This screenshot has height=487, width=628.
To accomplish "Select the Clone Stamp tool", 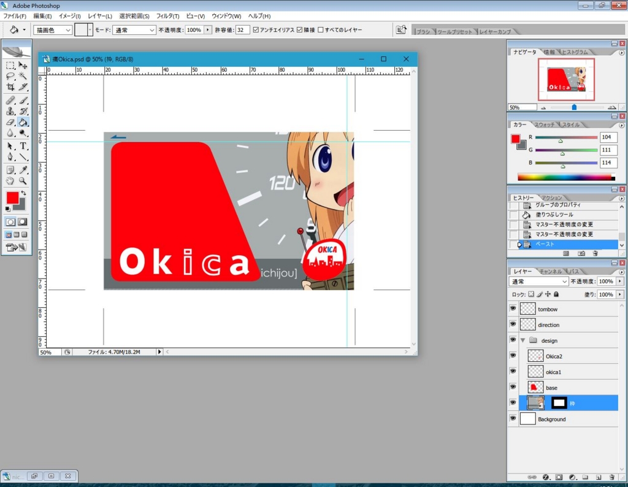I will point(10,111).
